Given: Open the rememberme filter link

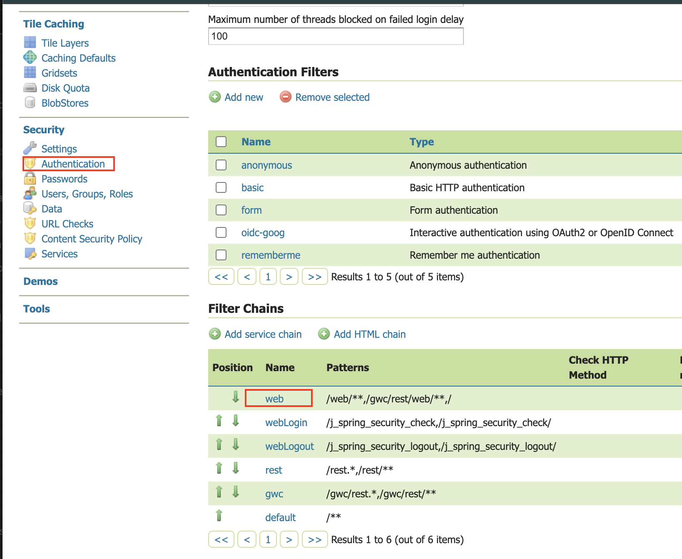Looking at the screenshot, I should [x=271, y=255].
